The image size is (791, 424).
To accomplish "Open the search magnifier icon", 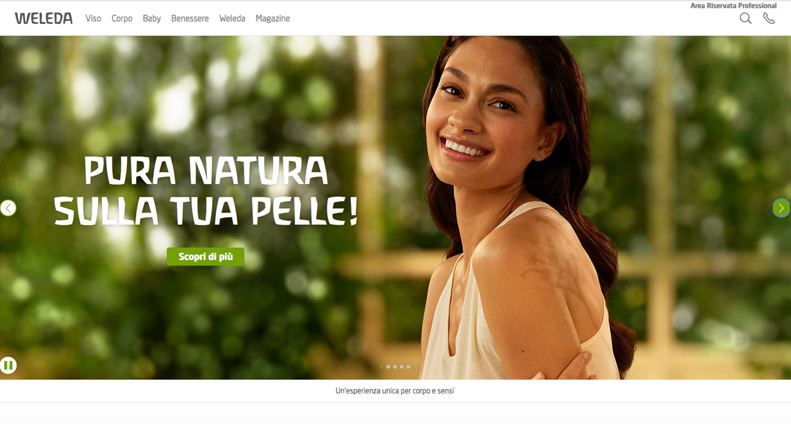I will [x=746, y=18].
